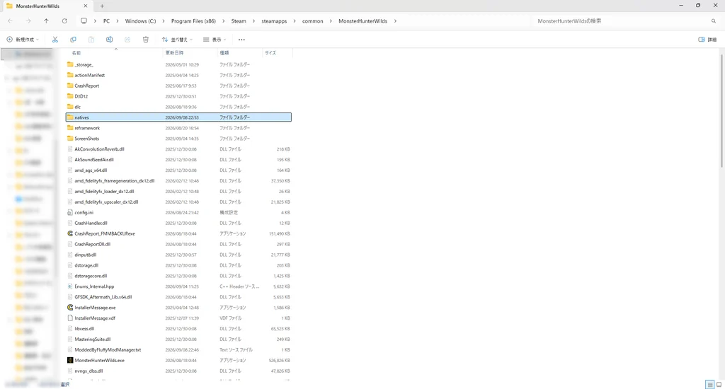Select dinput8.dll file

(86, 255)
